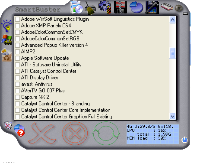Click the program list scrollbar thumb
Viewport: 197px width, 163px height.
click(173, 53)
